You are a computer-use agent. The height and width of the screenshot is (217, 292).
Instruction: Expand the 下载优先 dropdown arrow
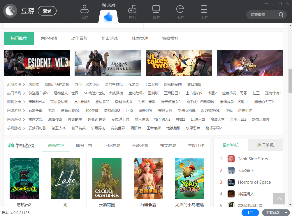coord(286,213)
